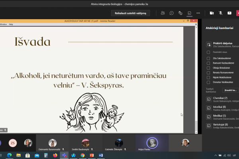Click the Priskirti dalyvius icon
This screenshot has width=239, height=159.
coord(209,45)
